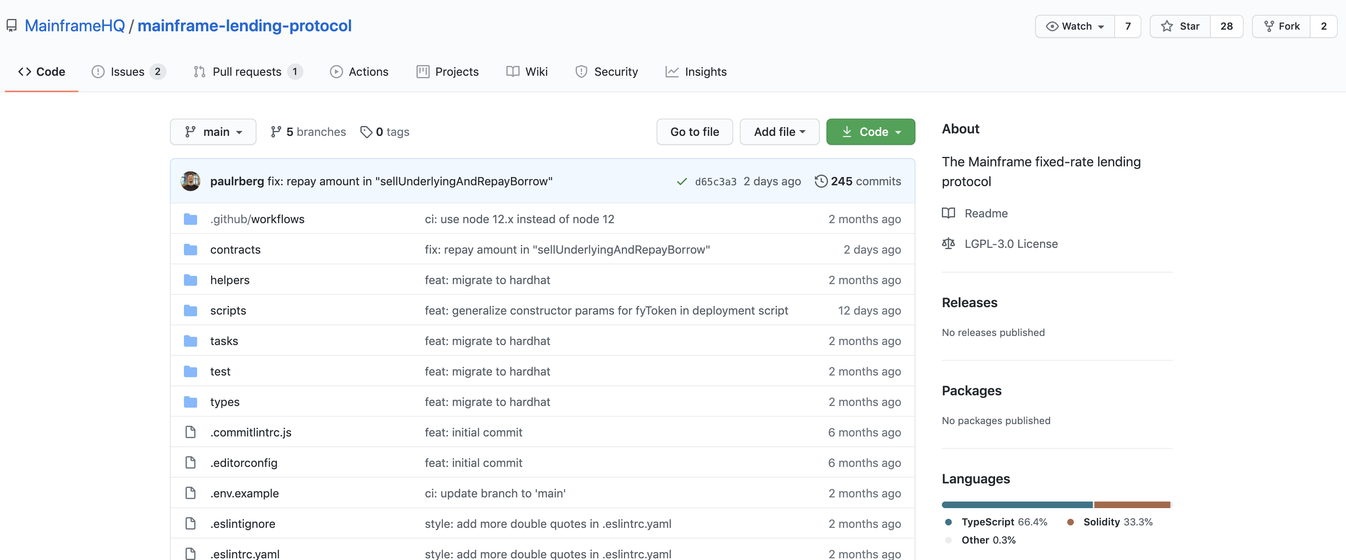The image size is (1346, 560).
Task: Click the repository book icon beside MainframeHQ
Action: [12, 26]
